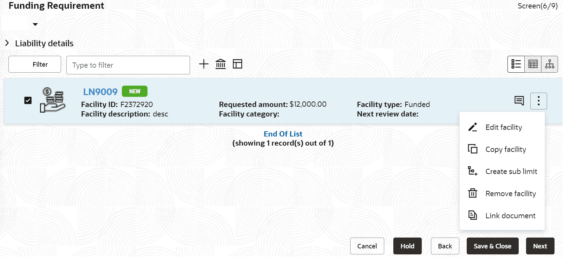Click the Type to filter input field
564x260 pixels.
pos(128,65)
